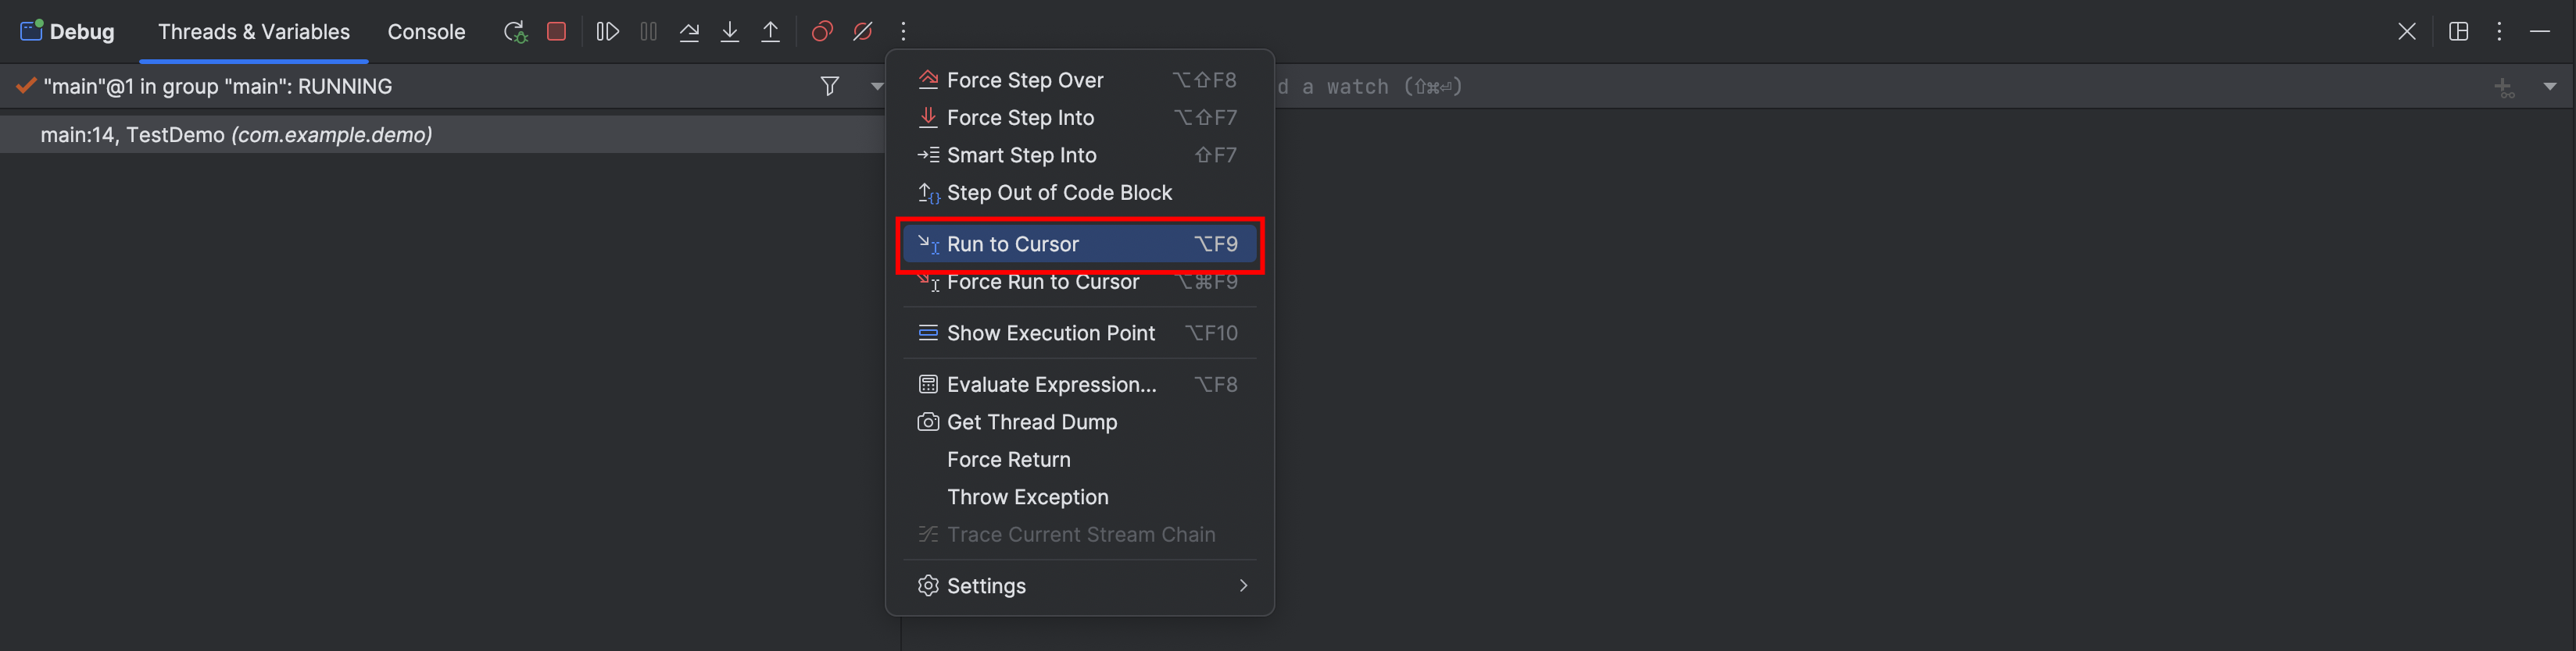Open the View Breakpoints icon
The image size is (2576, 651).
[x=822, y=32]
